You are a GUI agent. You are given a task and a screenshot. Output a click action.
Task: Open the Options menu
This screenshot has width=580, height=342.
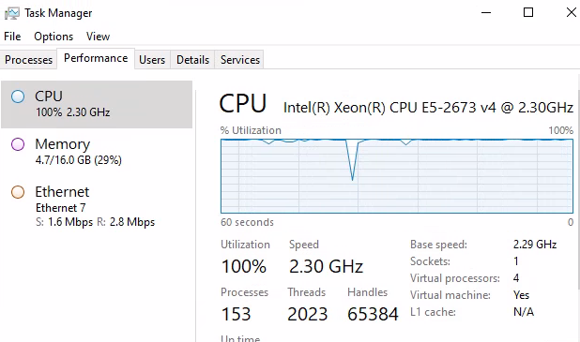pyautogui.click(x=53, y=37)
